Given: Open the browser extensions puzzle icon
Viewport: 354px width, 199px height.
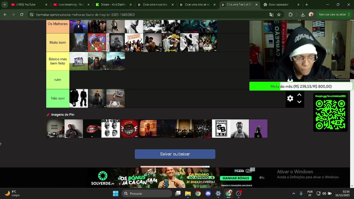Looking at the screenshot, I should tap(290, 15).
